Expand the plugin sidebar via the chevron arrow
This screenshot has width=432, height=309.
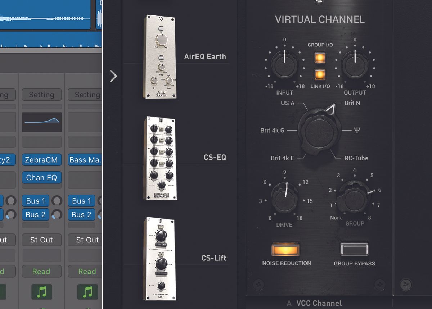(x=113, y=76)
